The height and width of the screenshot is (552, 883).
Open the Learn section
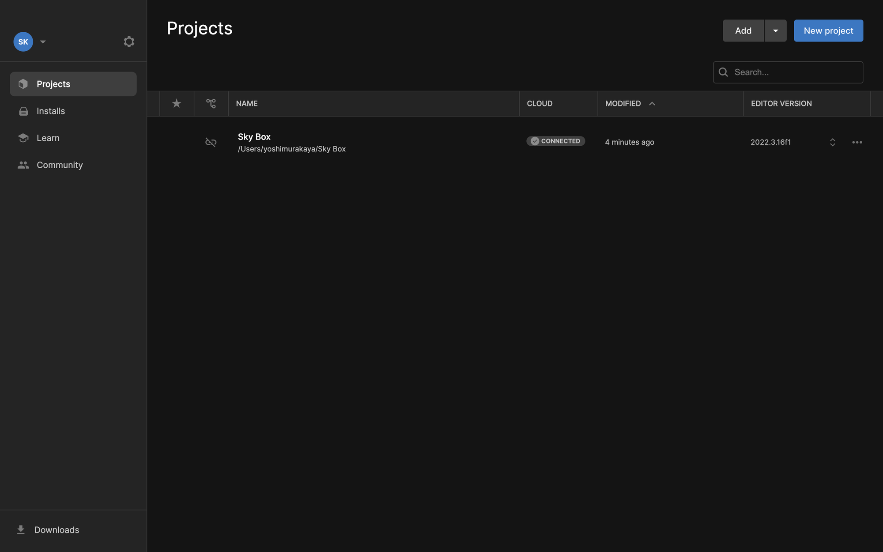point(73,138)
